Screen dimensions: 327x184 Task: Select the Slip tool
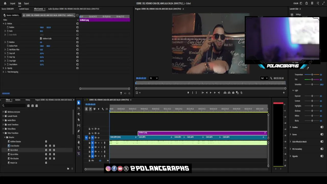coord(79,125)
